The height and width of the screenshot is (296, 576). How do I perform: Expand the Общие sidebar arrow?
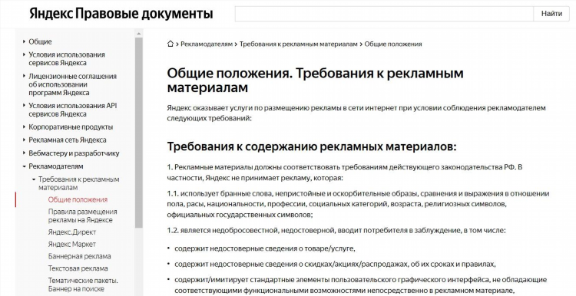pos(25,42)
